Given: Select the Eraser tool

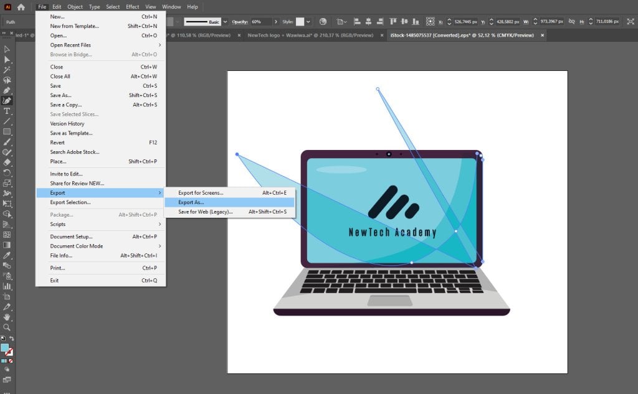Looking at the screenshot, I should 7,162.
